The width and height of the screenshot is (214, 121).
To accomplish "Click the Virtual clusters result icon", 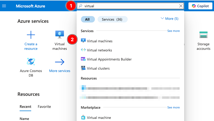I will point(83,68).
